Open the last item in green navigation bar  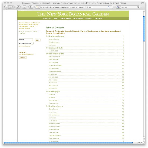[x=99, y=18]
